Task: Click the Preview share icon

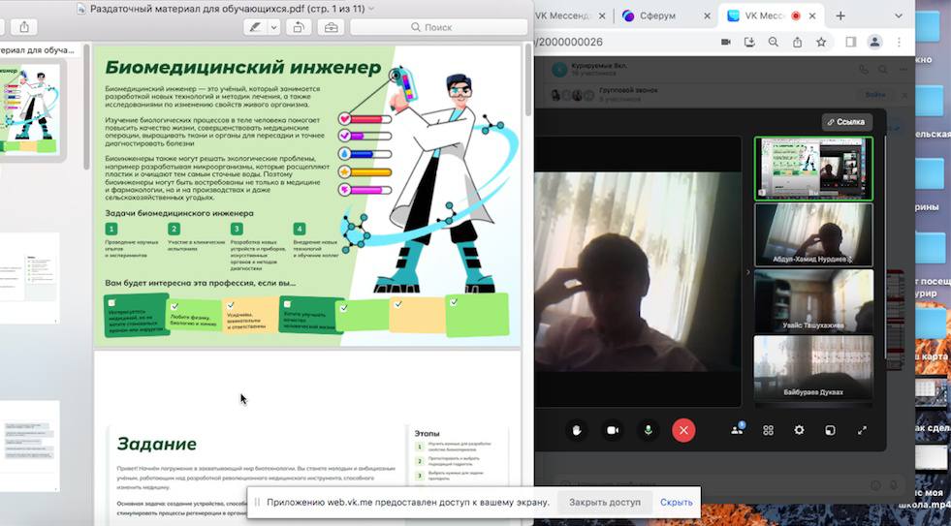Action: coord(24,27)
